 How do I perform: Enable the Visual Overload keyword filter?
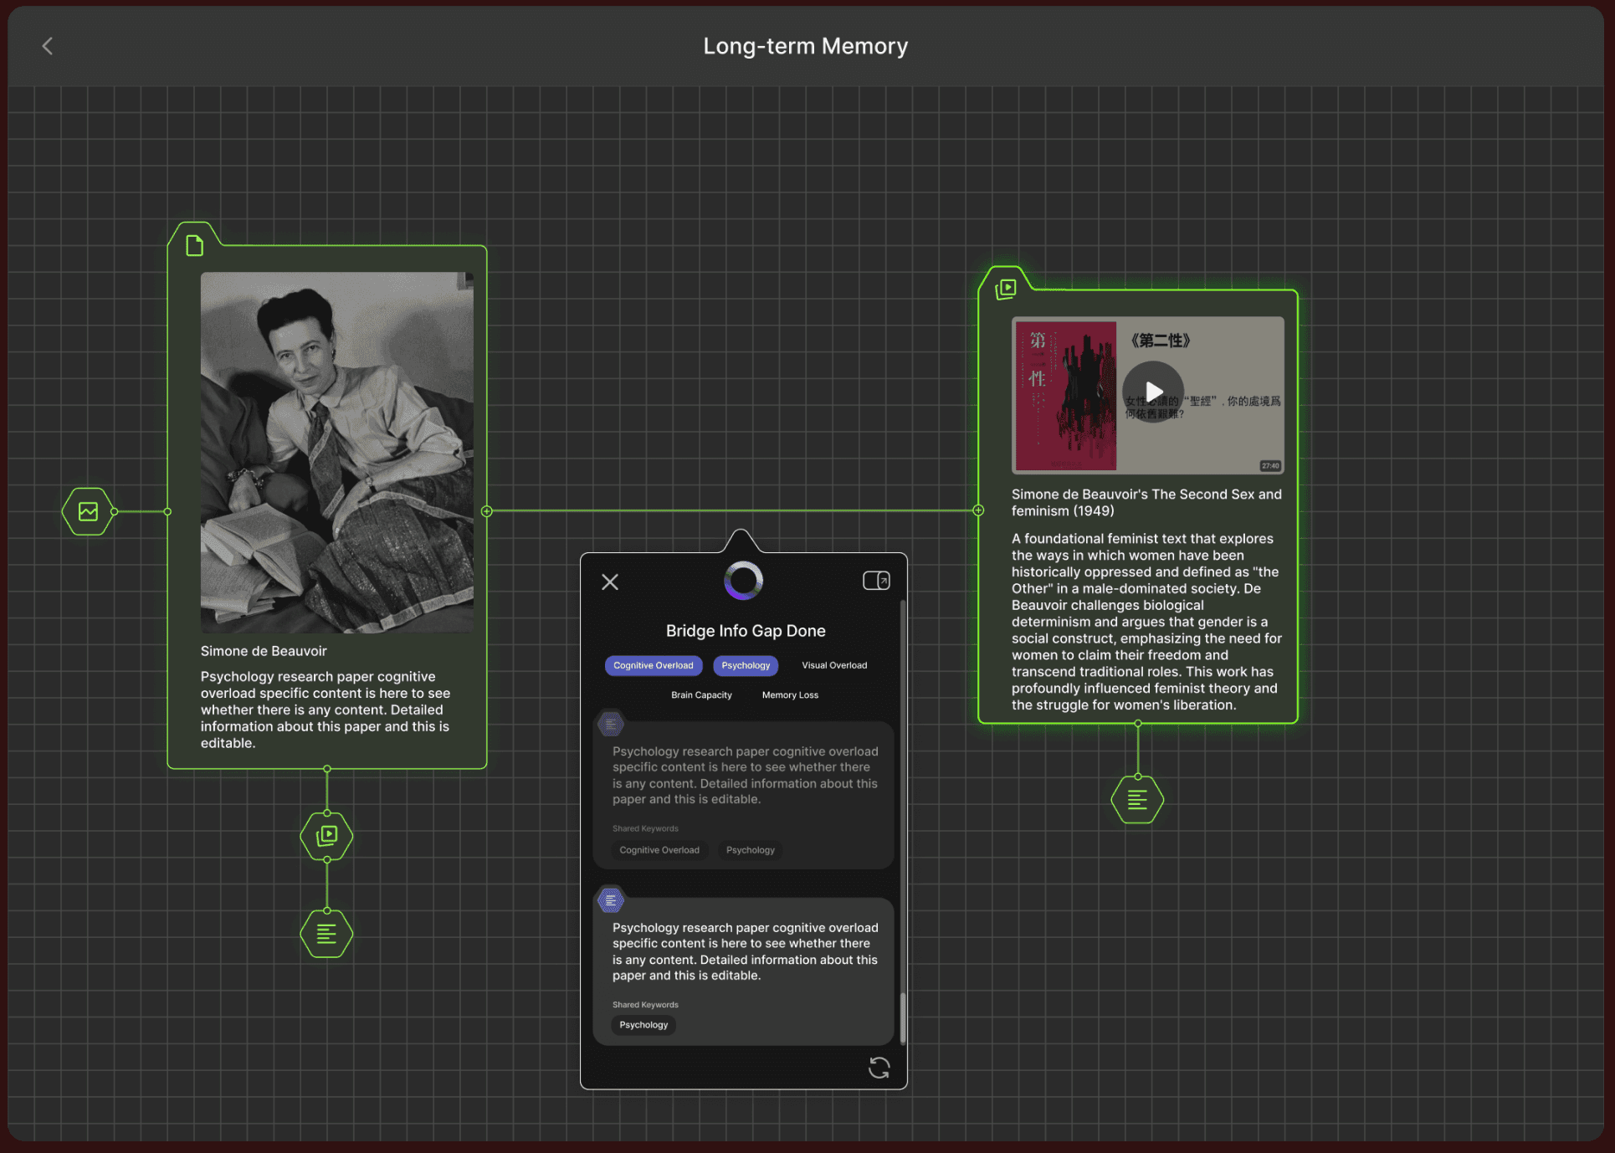point(833,665)
